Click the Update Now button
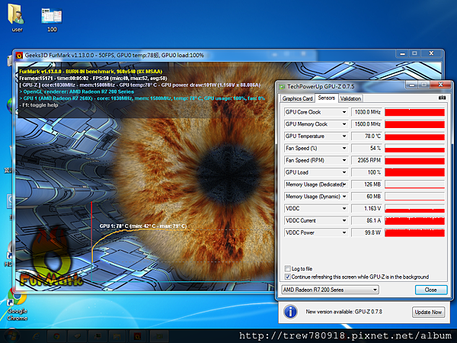 428,312
